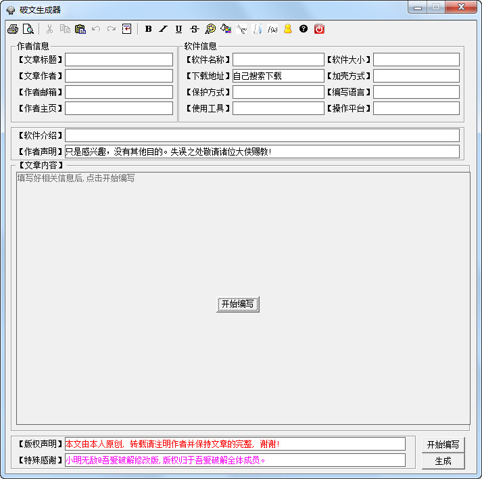Image resolution: width=482 pixels, height=479 pixels.
Task: Toggle Strikethrough formatting
Action: 194,29
